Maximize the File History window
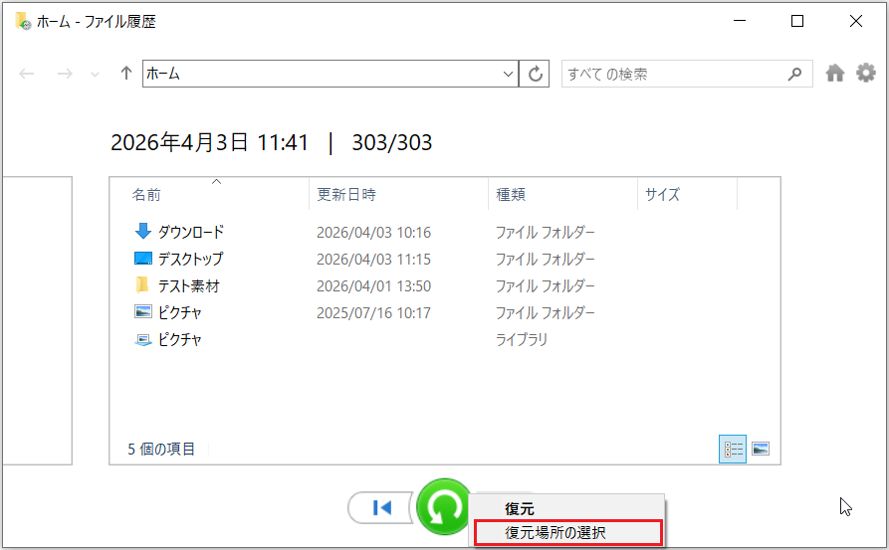889x550 pixels. (797, 21)
